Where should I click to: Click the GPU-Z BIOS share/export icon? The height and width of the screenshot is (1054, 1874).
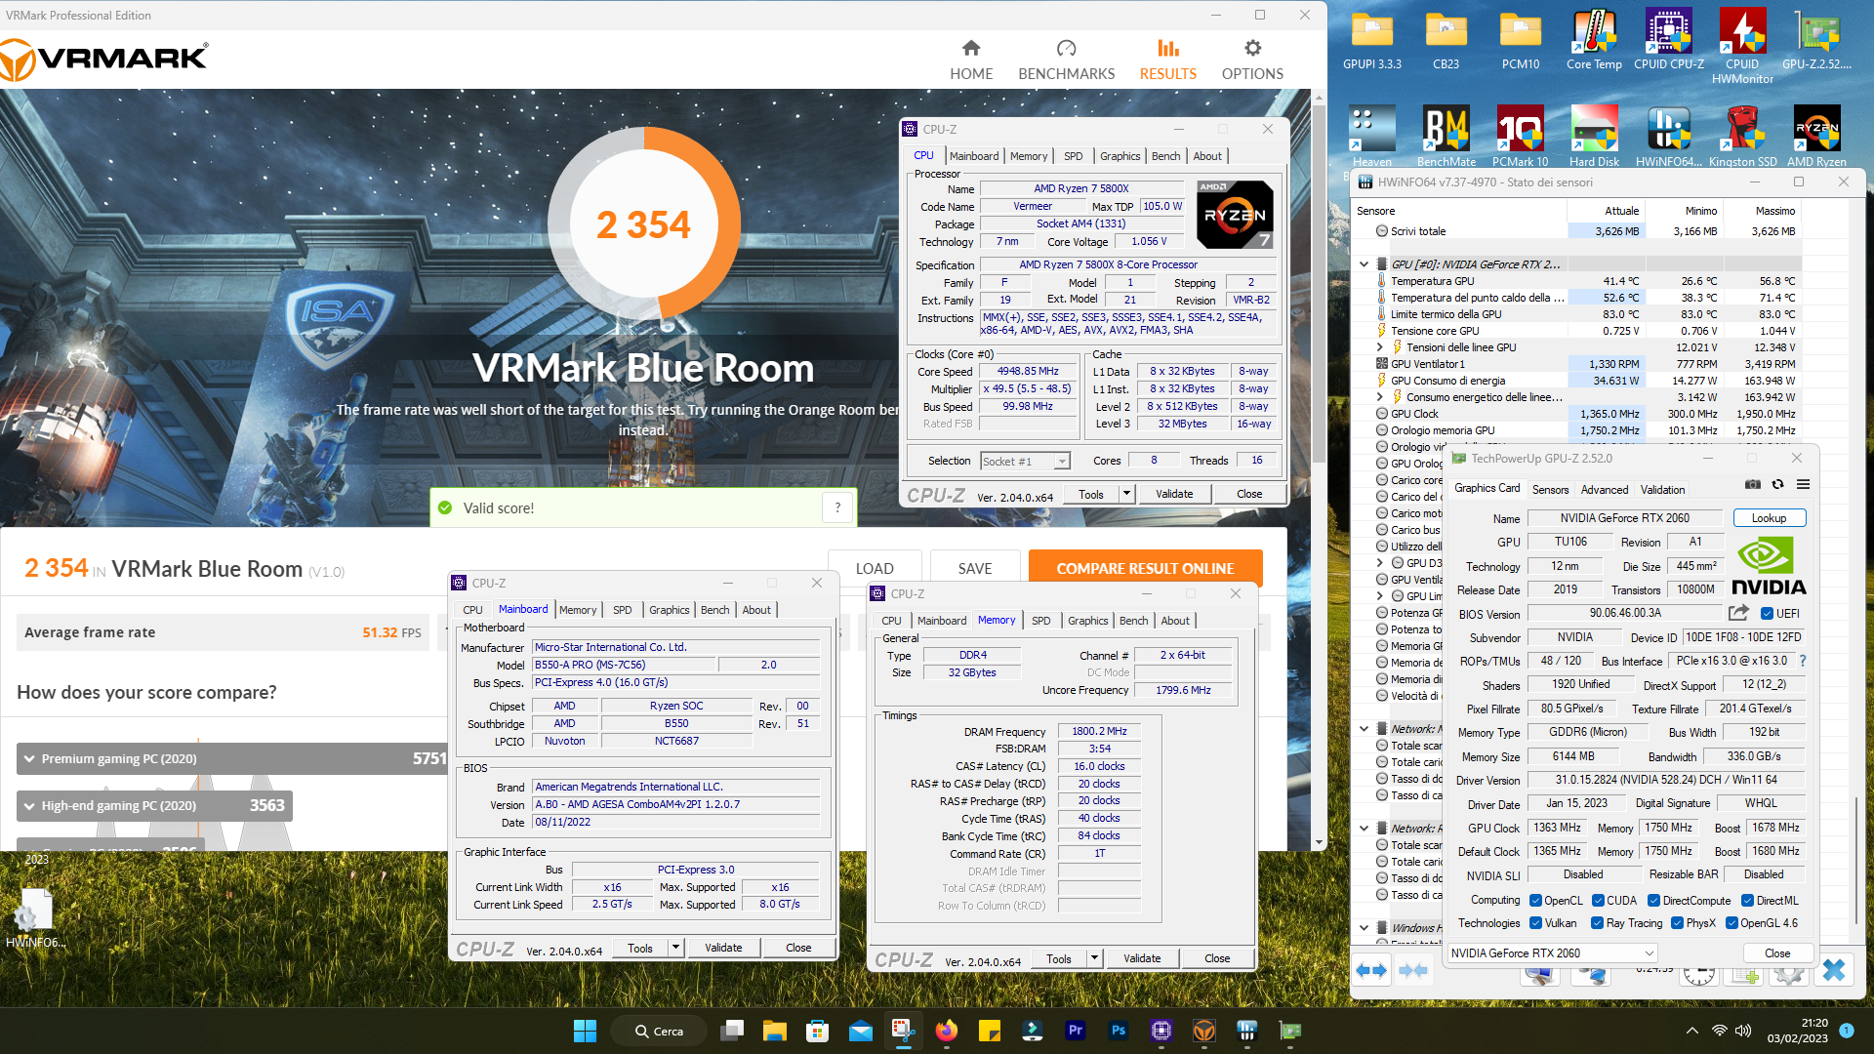(1738, 613)
